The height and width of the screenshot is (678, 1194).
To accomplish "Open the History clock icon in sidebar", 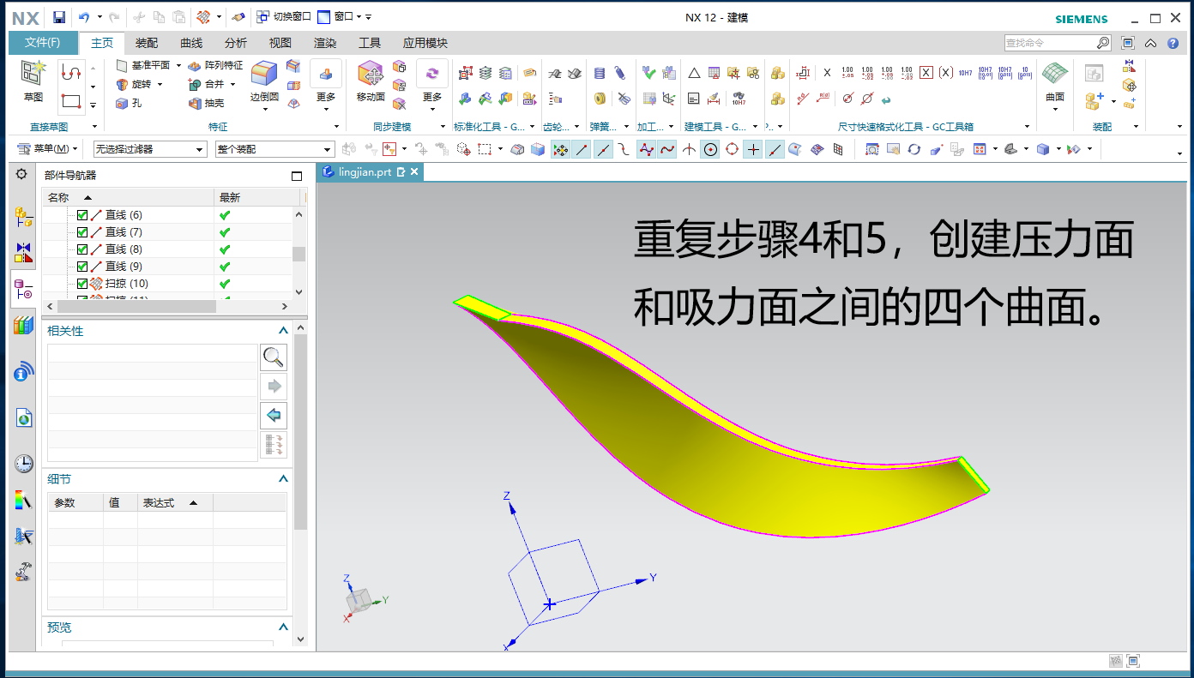I will pyautogui.click(x=24, y=464).
